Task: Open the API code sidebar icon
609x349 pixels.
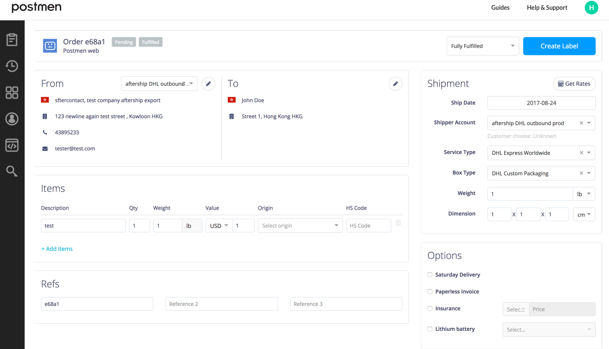Action: coord(12,145)
